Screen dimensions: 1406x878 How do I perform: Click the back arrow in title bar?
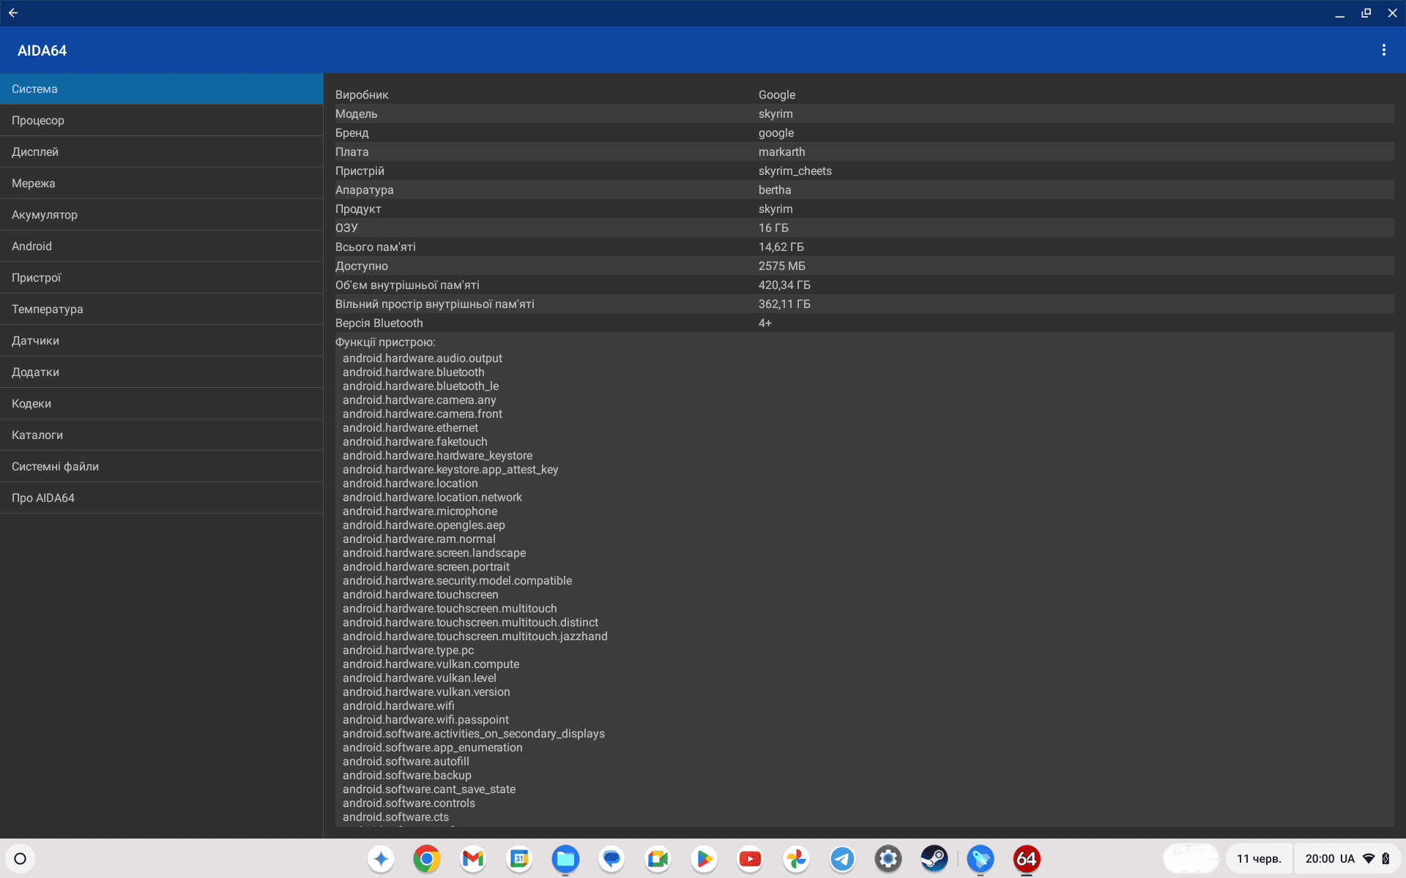tap(13, 13)
